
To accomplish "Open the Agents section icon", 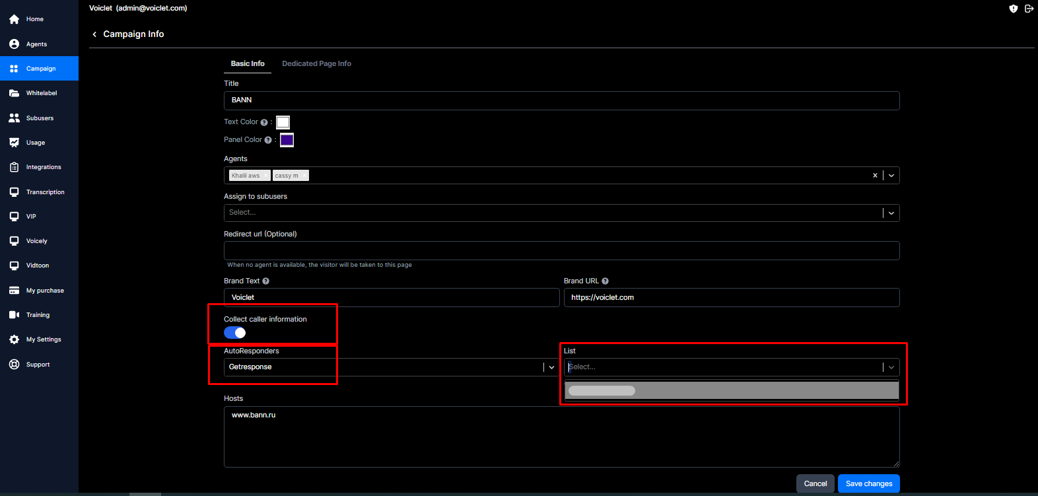I will 14,44.
